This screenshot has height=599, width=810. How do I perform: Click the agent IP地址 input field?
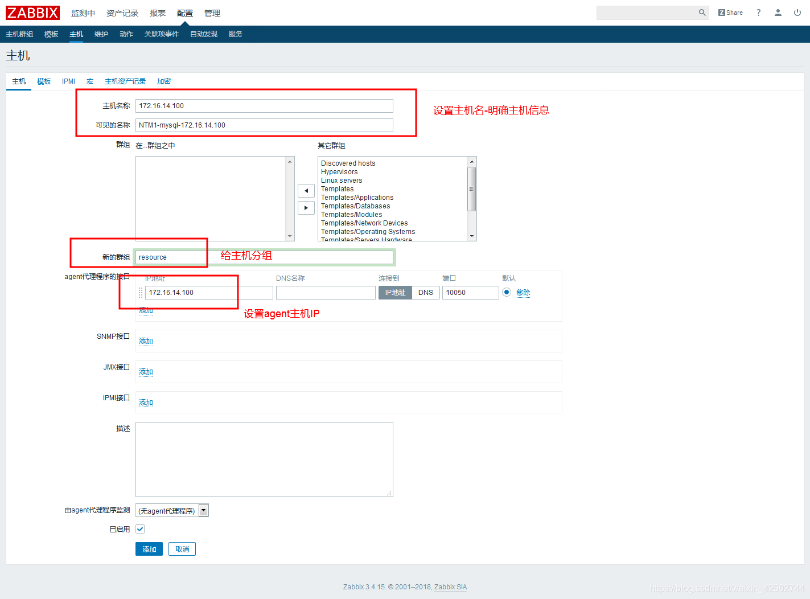(x=209, y=293)
